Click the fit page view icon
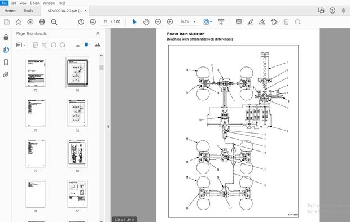 (x=206, y=22)
